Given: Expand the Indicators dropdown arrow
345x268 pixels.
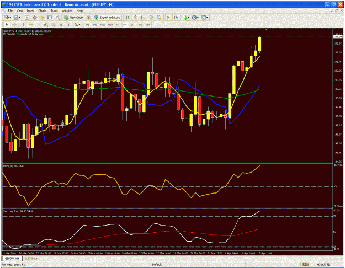Looking at the screenshot, I should coord(189,18).
